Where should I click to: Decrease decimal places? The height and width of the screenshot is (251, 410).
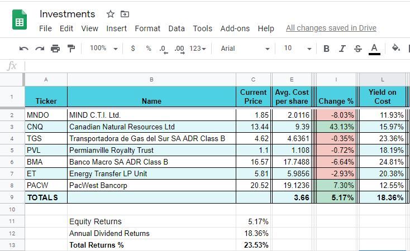click(x=163, y=49)
